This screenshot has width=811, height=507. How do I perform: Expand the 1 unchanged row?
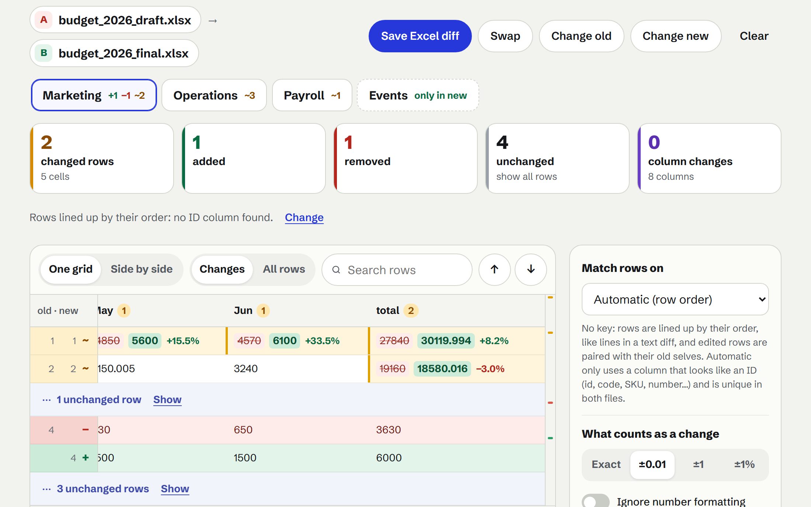167,399
